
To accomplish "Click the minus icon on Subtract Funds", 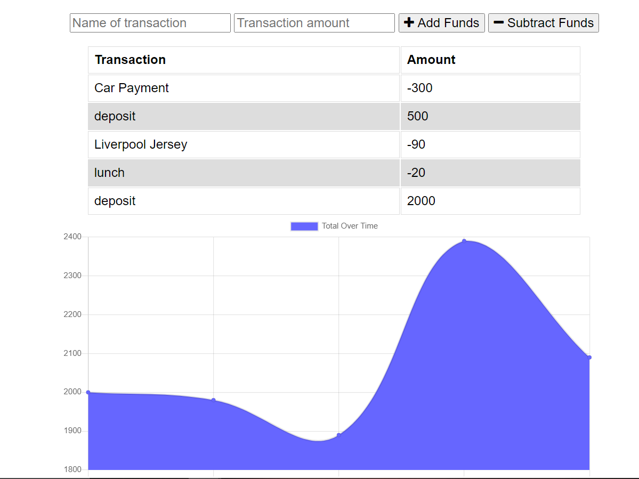I will tap(498, 23).
